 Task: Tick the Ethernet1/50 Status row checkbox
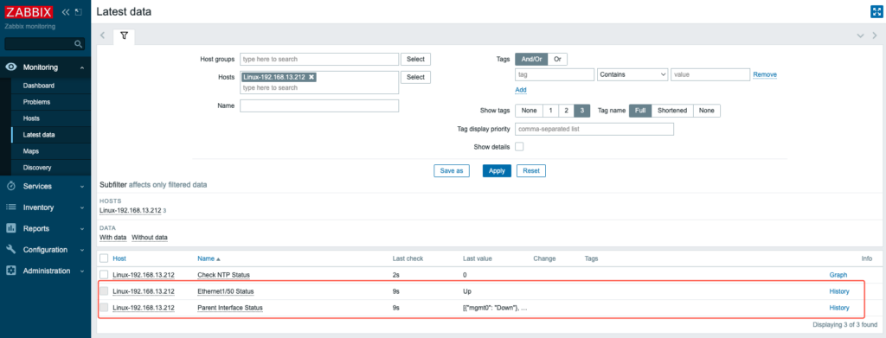[x=104, y=291]
